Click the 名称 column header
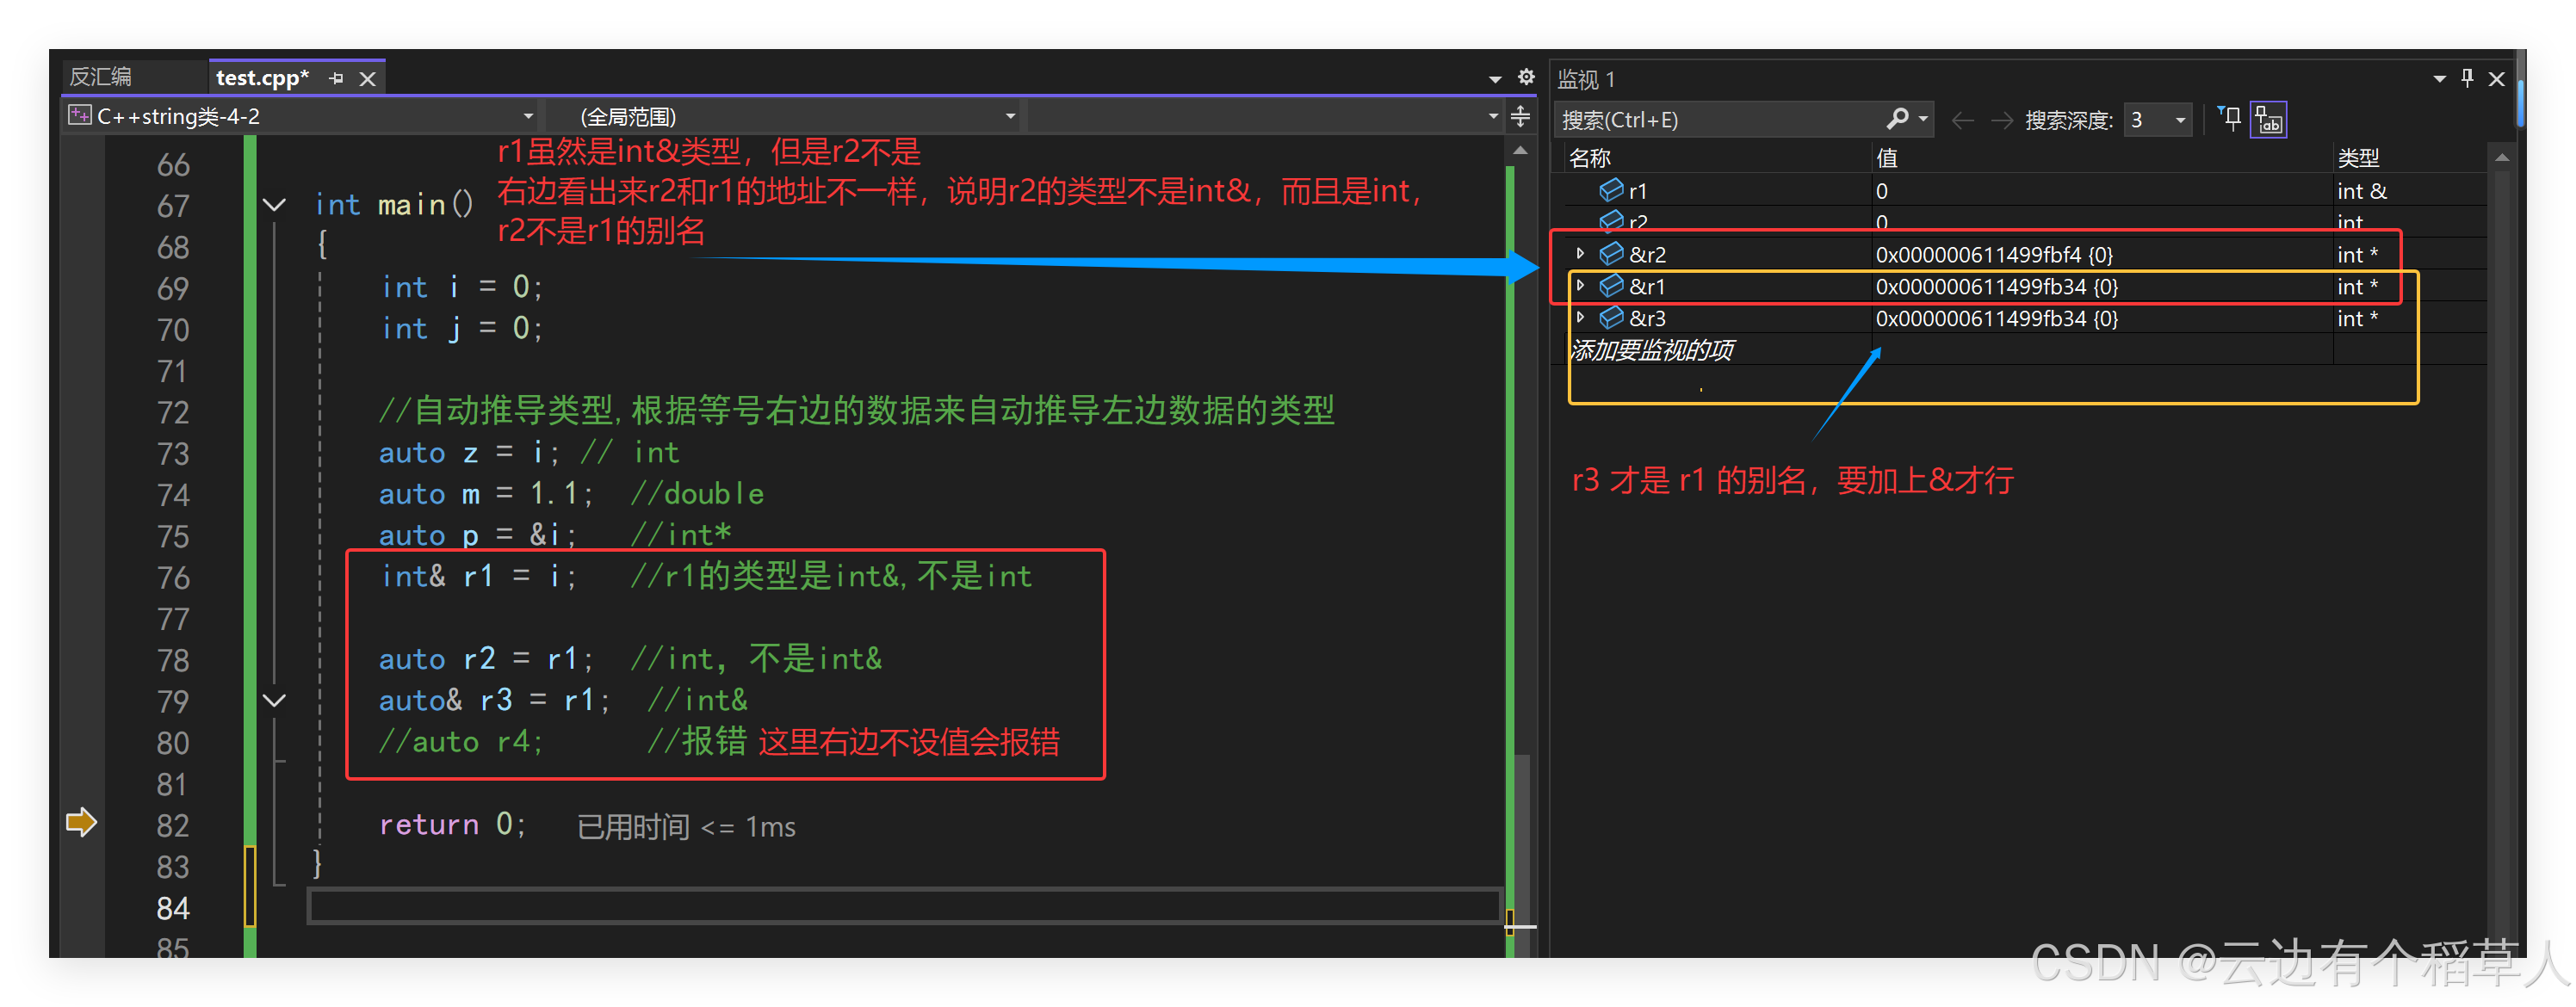2576x1007 pixels. coord(1590,157)
